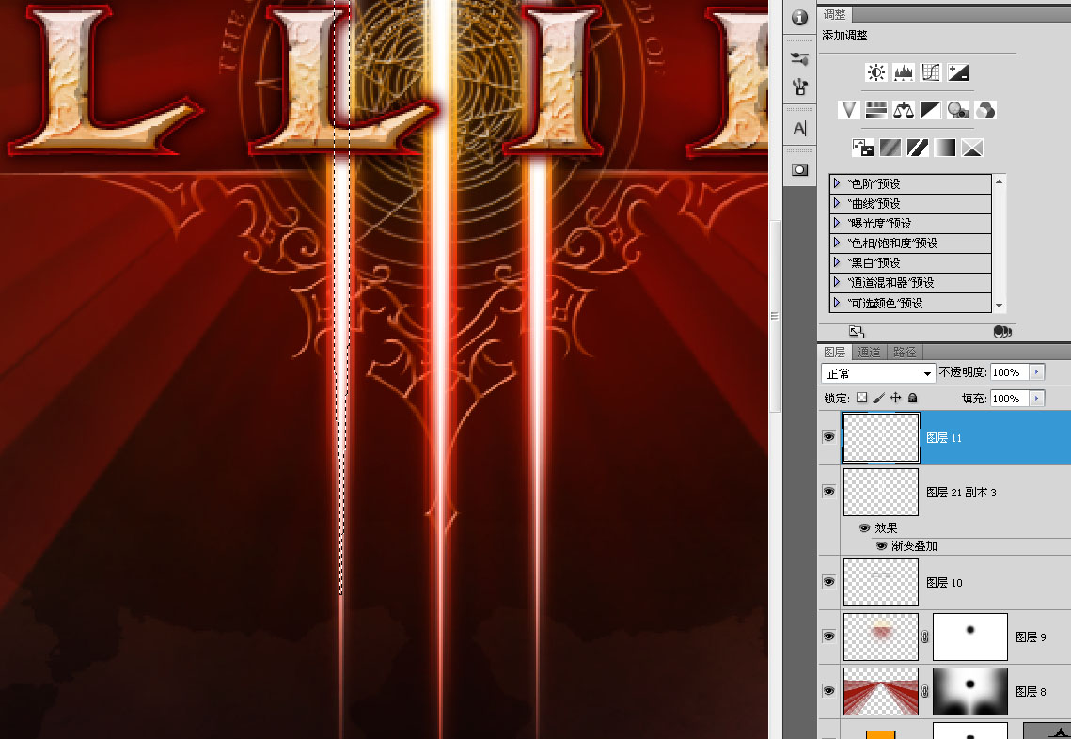This screenshot has width=1071, height=739.
Task: Open the 不透明度 opacity slider arrow
Action: tap(1037, 372)
